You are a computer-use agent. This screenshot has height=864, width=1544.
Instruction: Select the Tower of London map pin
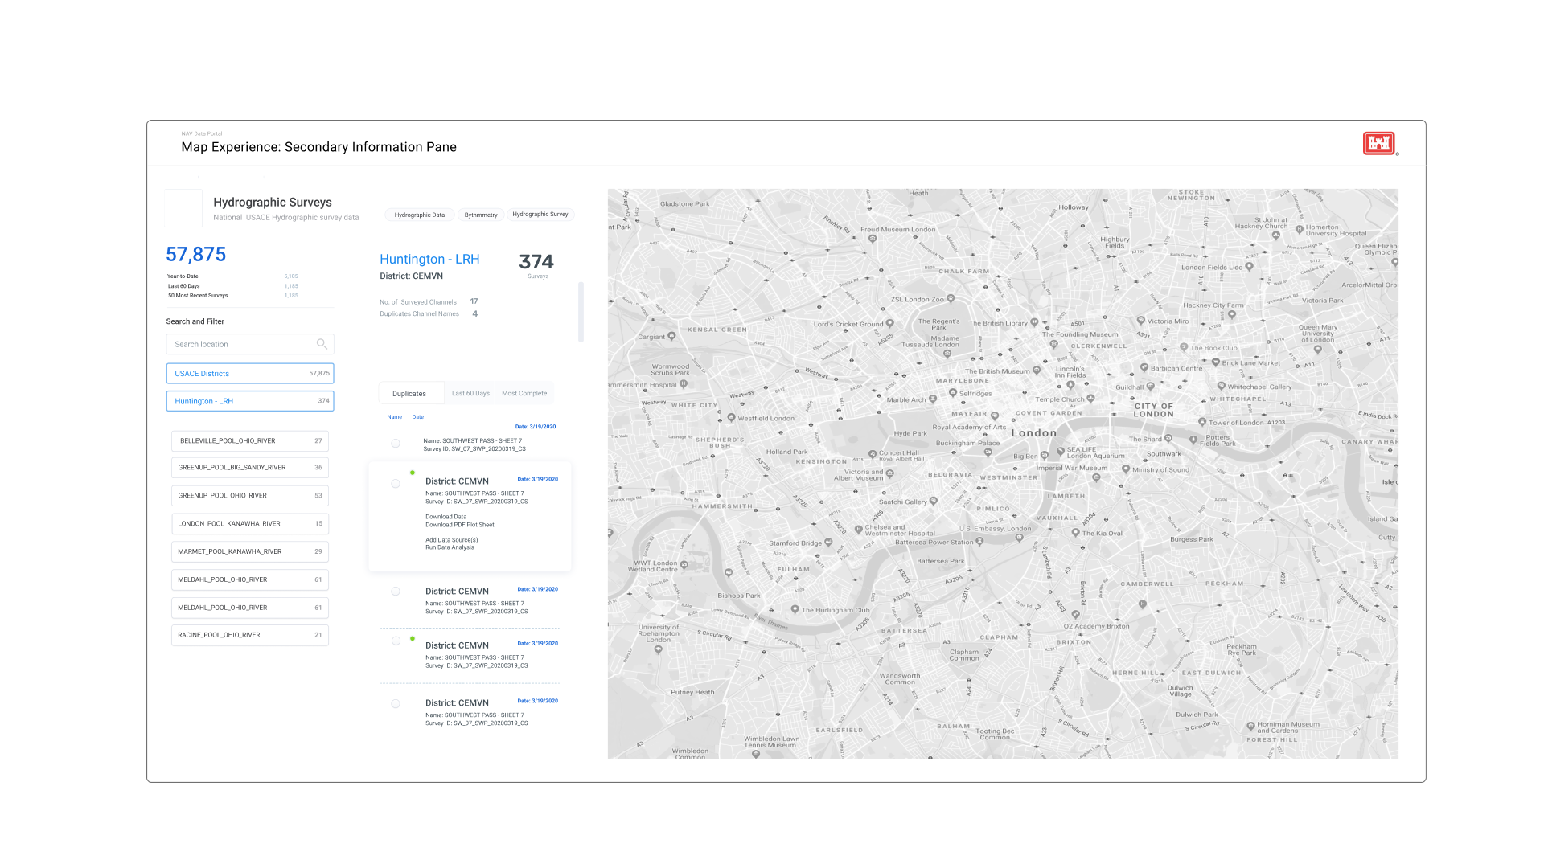point(1202,422)
